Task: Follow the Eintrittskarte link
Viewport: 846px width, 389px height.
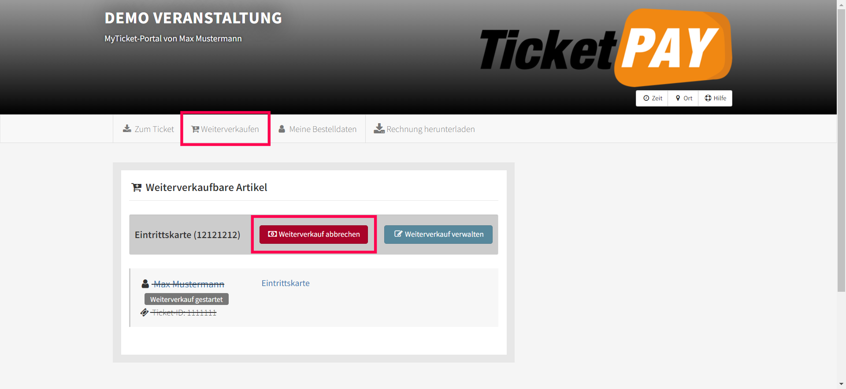Action: pyautogui.click(x=286, y=283)
